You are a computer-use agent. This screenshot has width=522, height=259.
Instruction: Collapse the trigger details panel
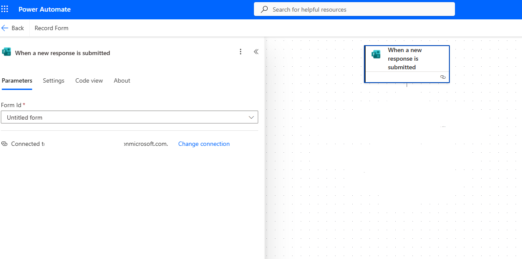pos(256,52)
